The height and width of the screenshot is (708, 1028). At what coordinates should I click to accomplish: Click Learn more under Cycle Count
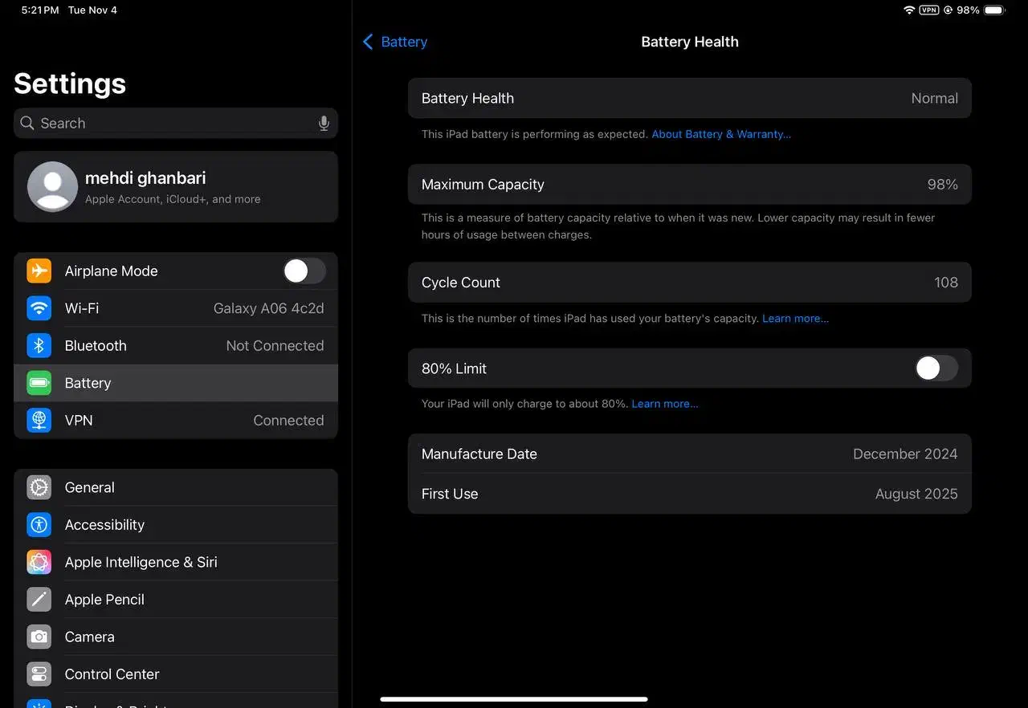tap(795, 319)
